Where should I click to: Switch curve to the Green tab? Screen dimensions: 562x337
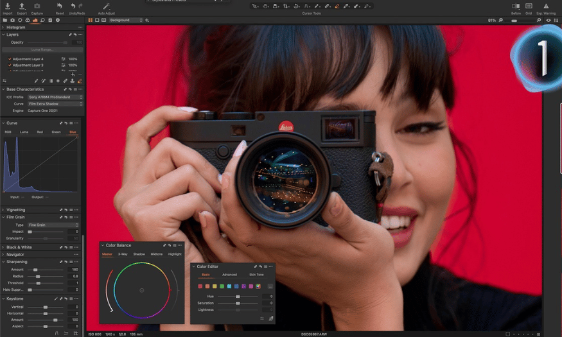coord(57,132)
